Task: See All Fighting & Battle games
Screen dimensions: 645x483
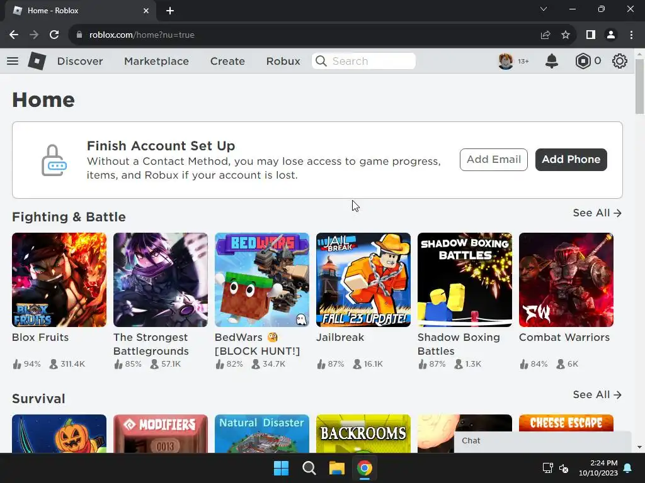Action: pos(597,213)
